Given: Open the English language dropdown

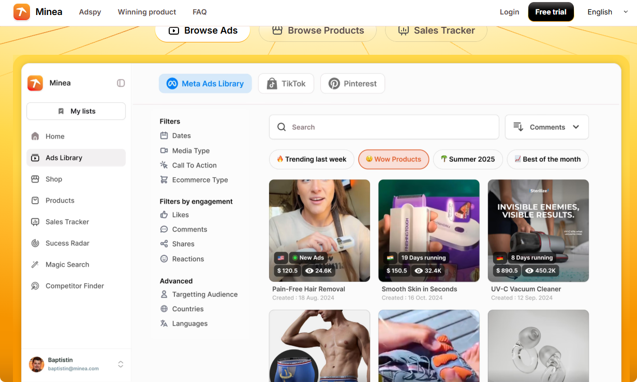Looking at the screenshot, I should pyautogui.click(x=607, y=12).
